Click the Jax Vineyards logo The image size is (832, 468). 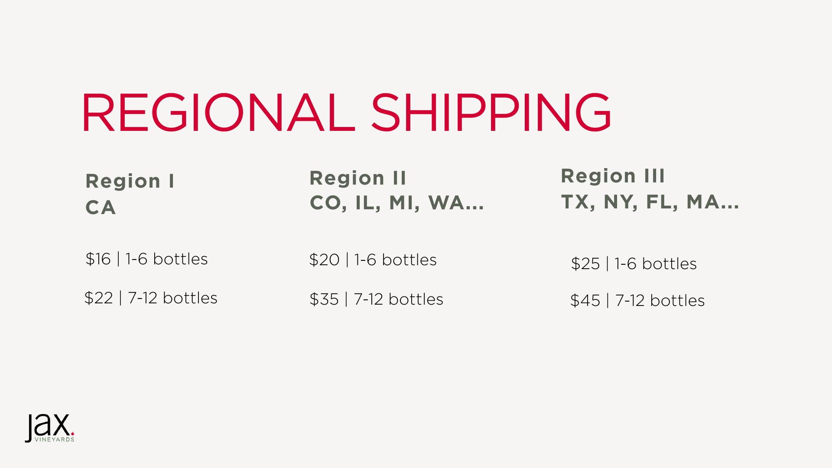point(49,427)
